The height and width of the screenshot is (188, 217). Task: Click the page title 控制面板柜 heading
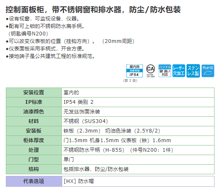(x=93, y=10)
